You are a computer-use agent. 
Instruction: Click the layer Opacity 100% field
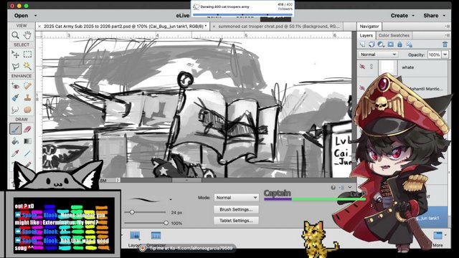(434, 54)
